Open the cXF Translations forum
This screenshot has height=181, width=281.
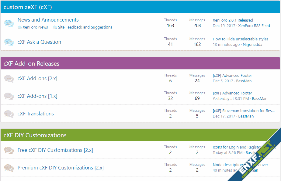[36, 114]
